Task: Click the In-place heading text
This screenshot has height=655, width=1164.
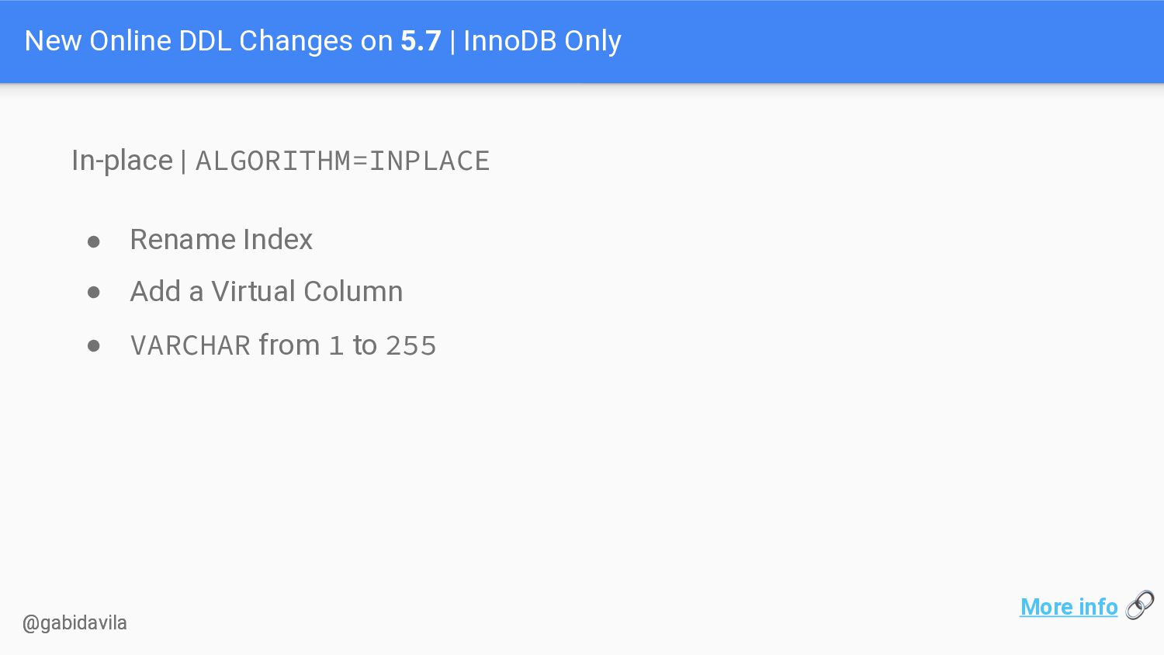Action: [x=122, y=161]
